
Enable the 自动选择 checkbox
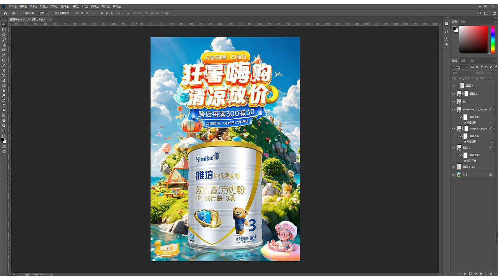coord(23,13)
